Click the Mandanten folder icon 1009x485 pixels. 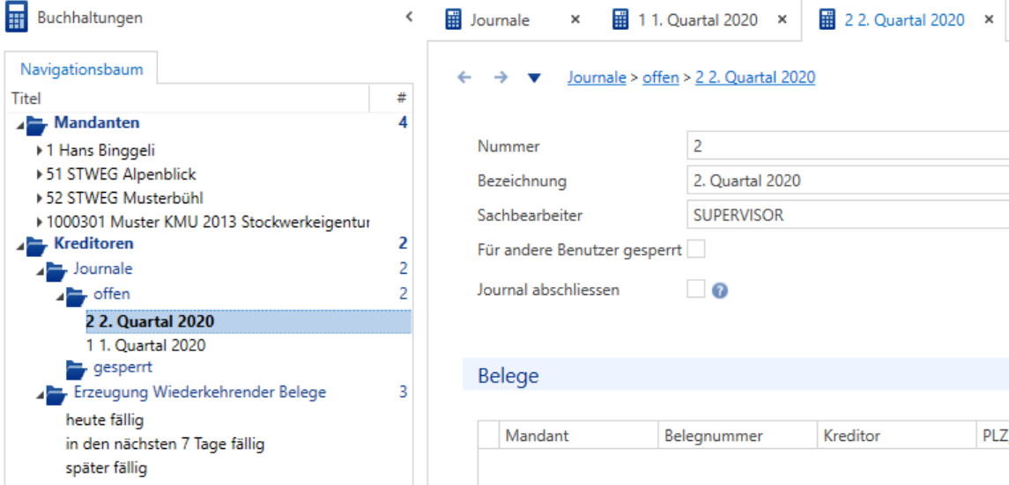point(37,124)
